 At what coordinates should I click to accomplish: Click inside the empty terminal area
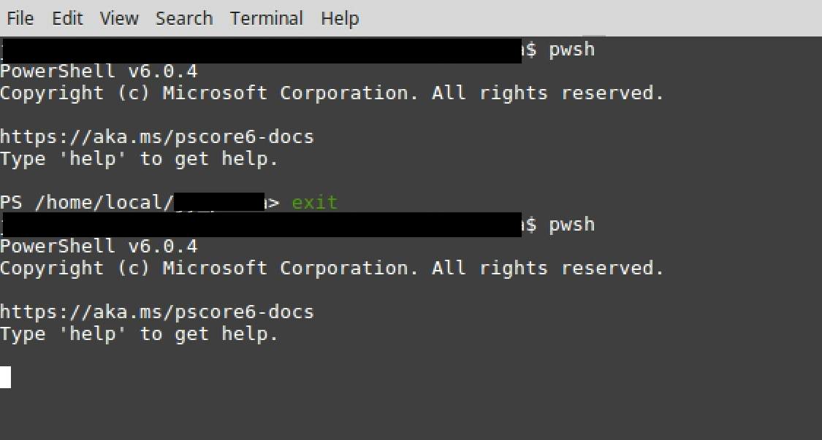(409, 409)
